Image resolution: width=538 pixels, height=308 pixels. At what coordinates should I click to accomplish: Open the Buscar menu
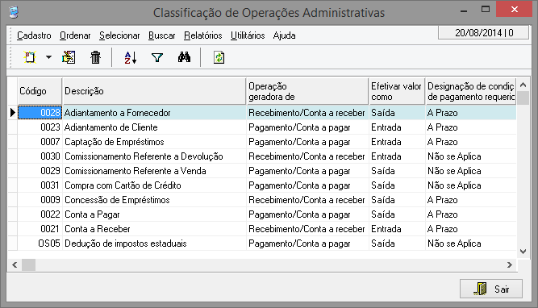161,35
